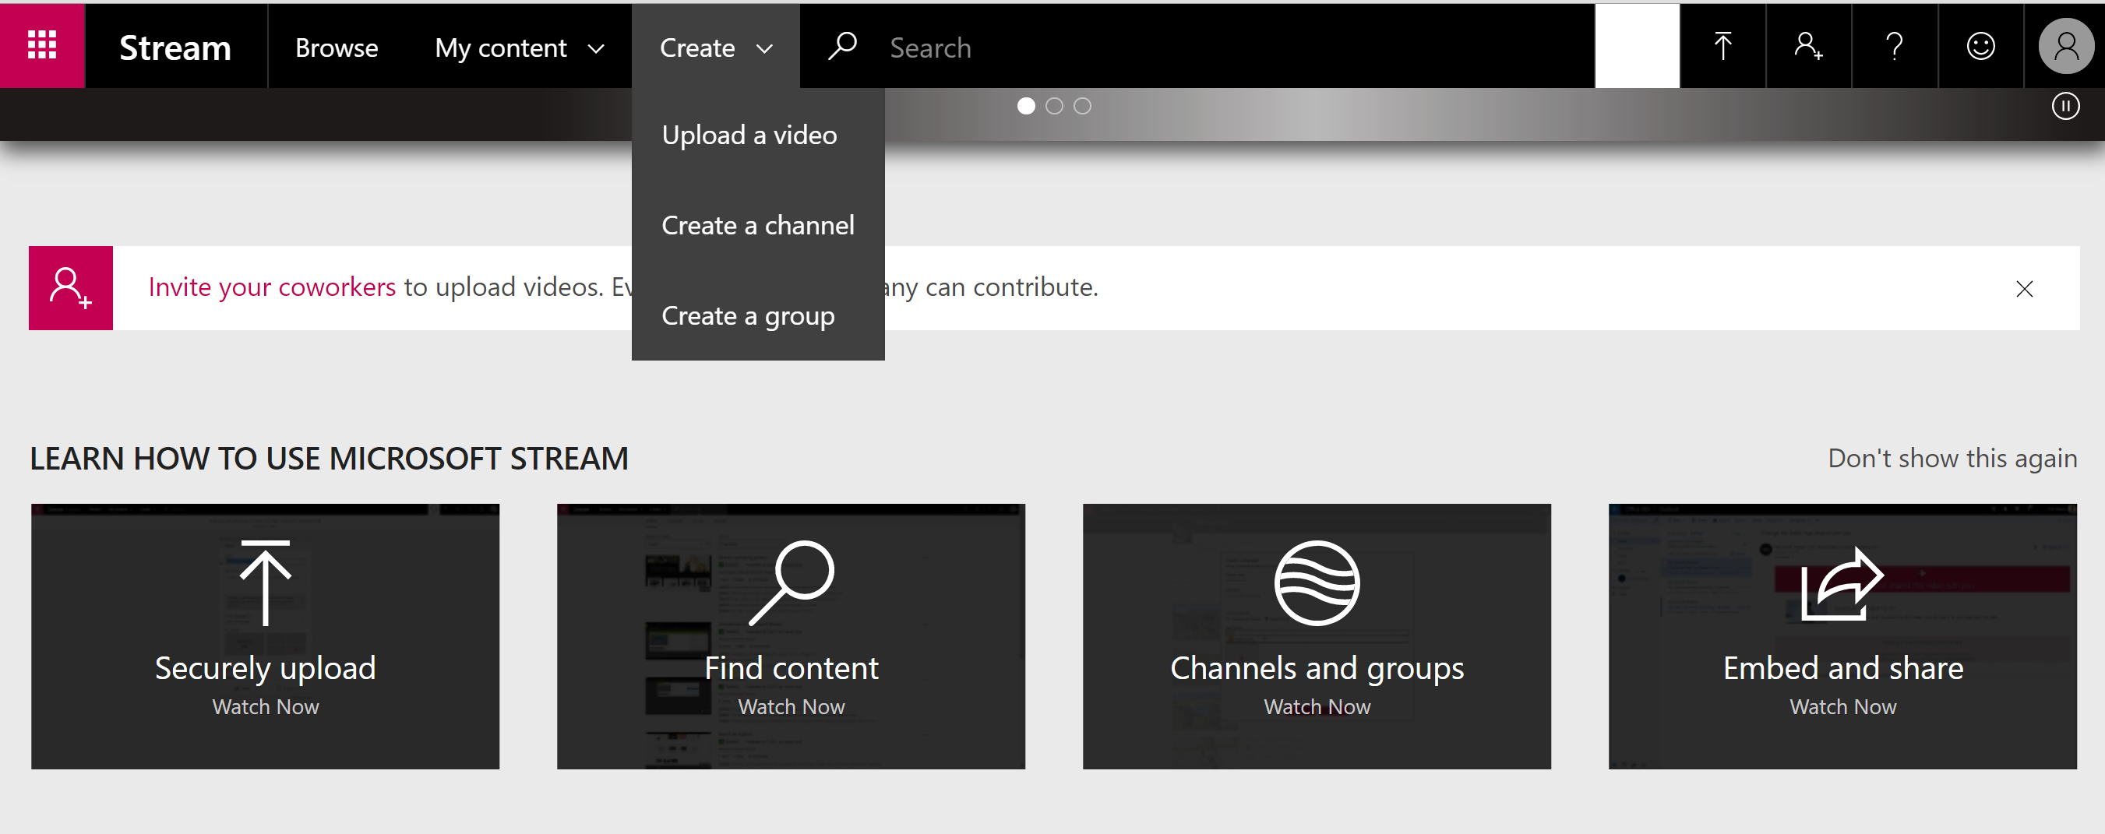Image resolution: width=2105 pixels, height=834 pixels.
Task: Click Don't show this again
Action: (1952, 458)
